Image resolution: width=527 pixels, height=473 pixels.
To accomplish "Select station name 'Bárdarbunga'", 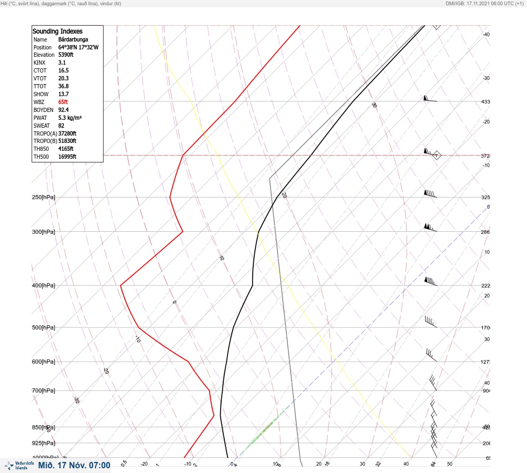I will pos(73,39).
